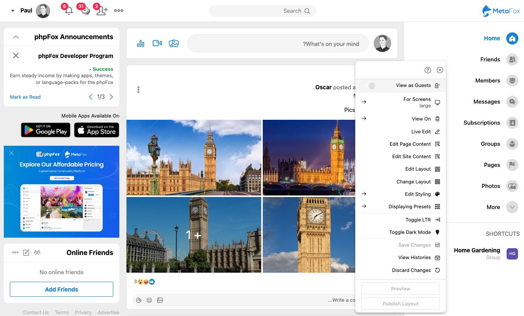Click the help question mark icon in panel
524x316 pixels.
tap(428, 70)
